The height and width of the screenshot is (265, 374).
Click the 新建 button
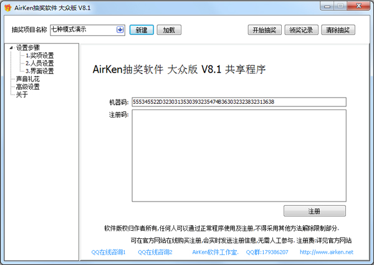click(x=141, y=30)
